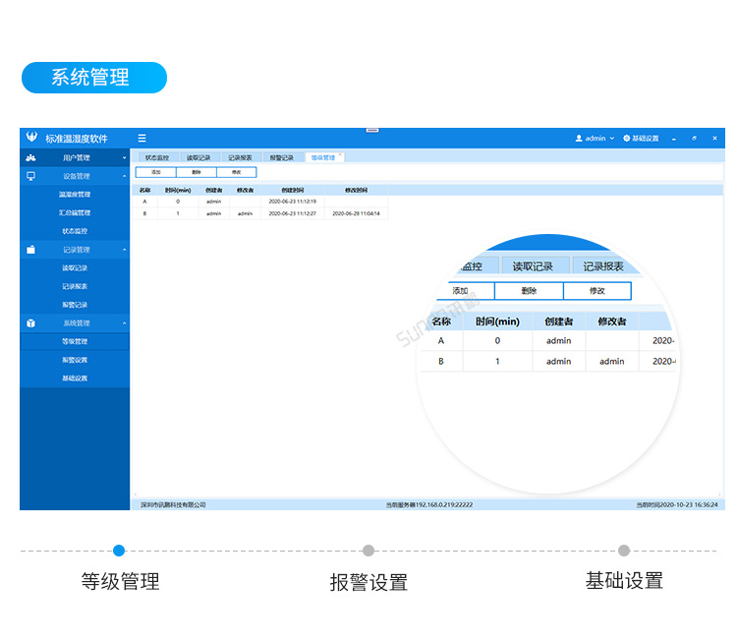737x642 pixels.
Task: Click the gear icon next to 基础设置 in header
Action: [x=627, y=139]
